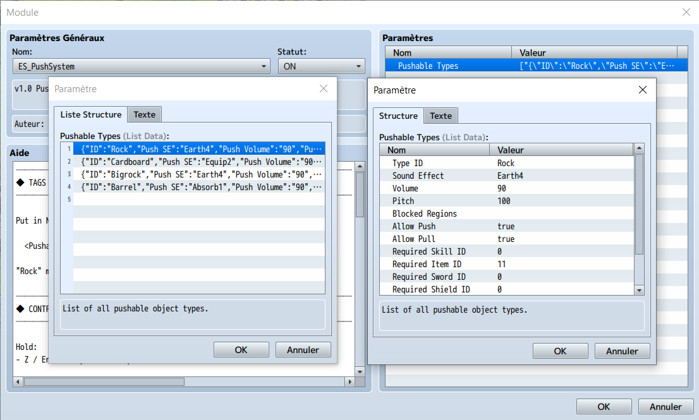Click OK in the Liste Structure dialog

241,350
